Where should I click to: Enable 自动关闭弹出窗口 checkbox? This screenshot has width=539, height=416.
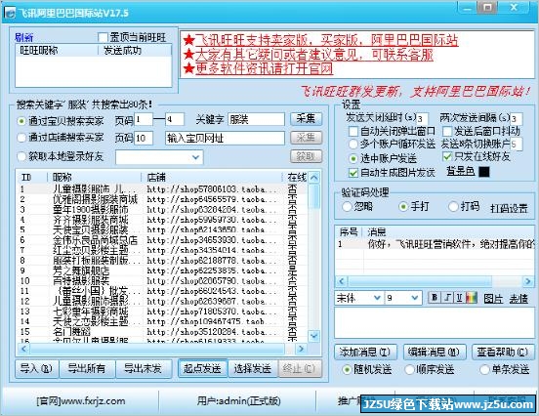coord(353,131)
